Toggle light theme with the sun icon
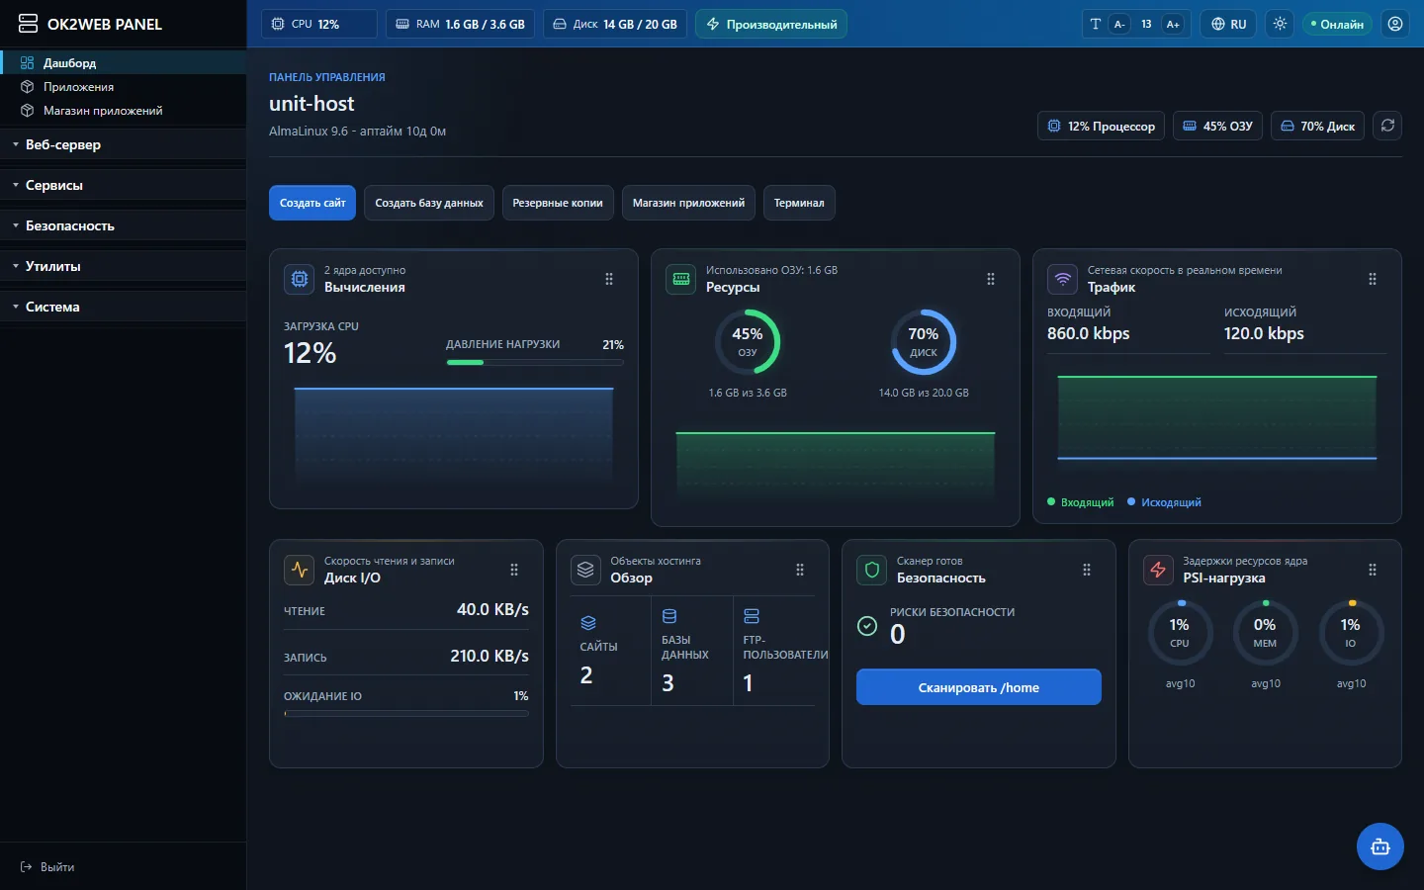Viewport: 1424px width, 890px height. pyautogui.click(x=1281, y=24)
